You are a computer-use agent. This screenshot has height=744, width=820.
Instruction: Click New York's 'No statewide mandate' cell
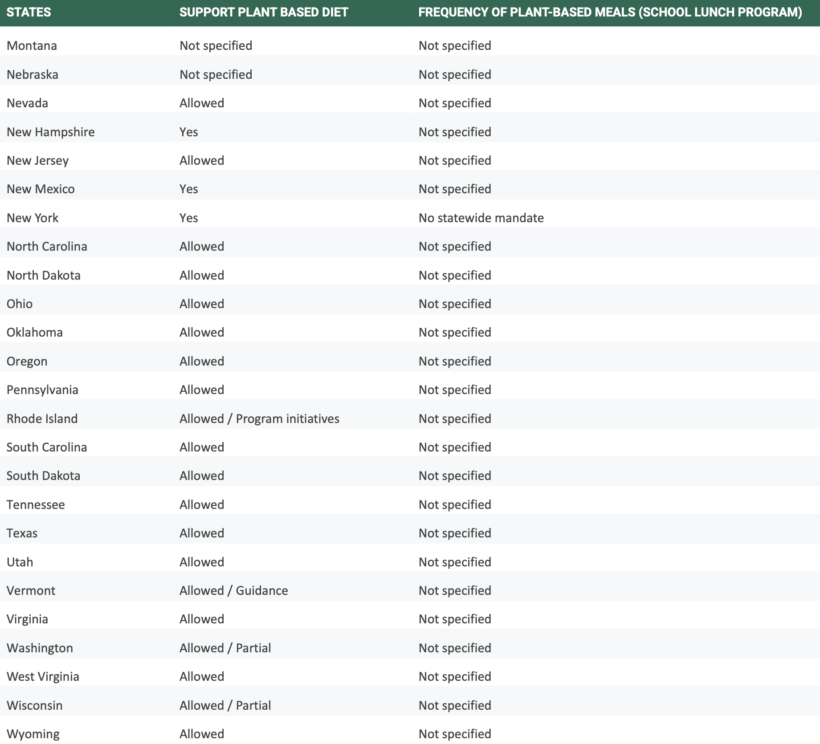point(481,218)
